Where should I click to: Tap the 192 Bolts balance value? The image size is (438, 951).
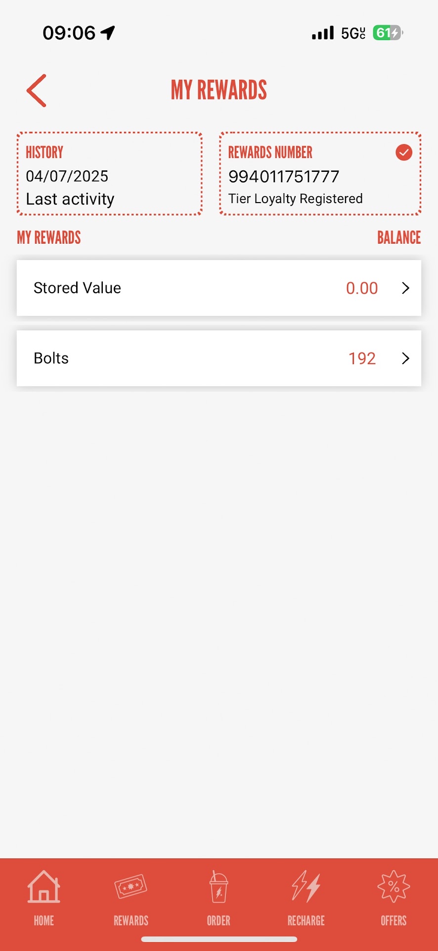coord(362,359)
